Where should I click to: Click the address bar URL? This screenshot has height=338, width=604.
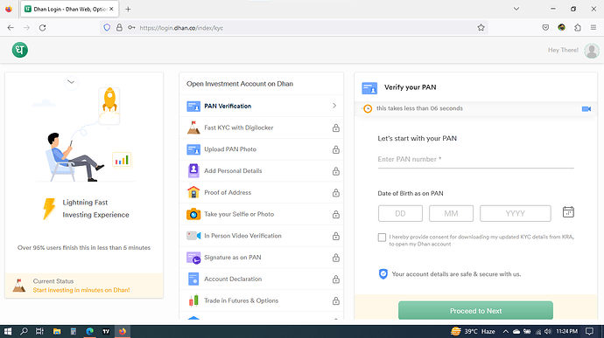point(181,28)
